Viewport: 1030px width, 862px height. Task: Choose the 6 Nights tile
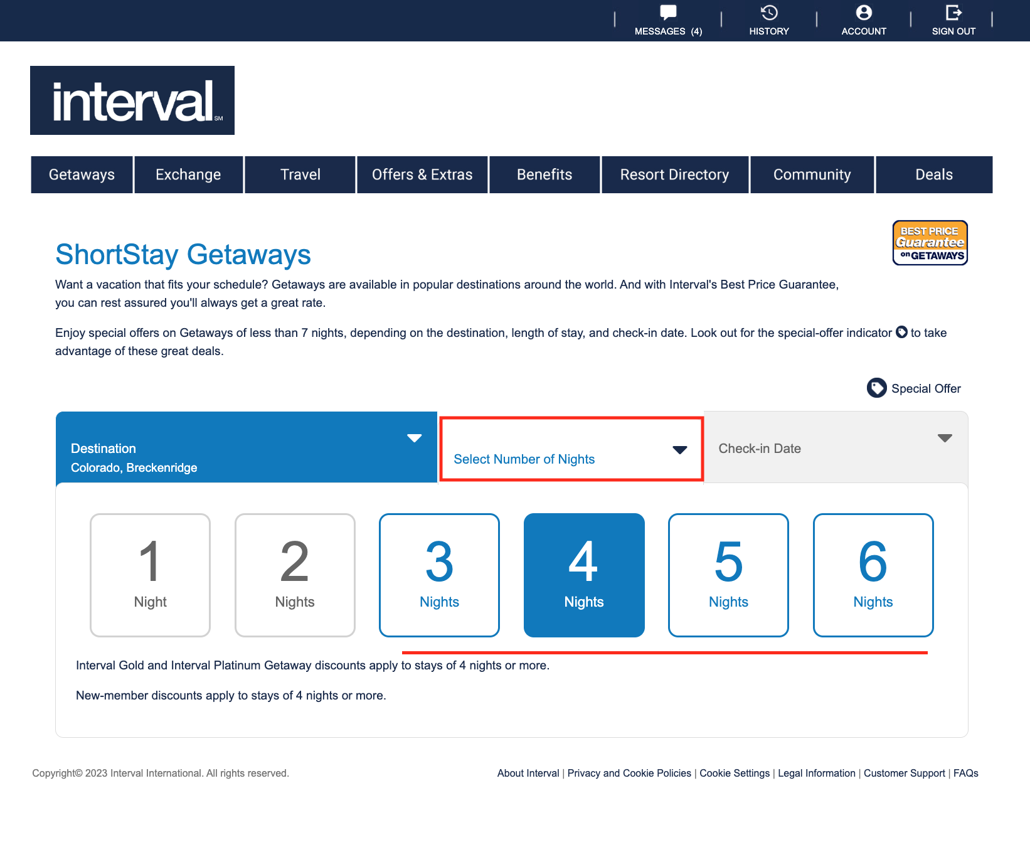[873, 575]
